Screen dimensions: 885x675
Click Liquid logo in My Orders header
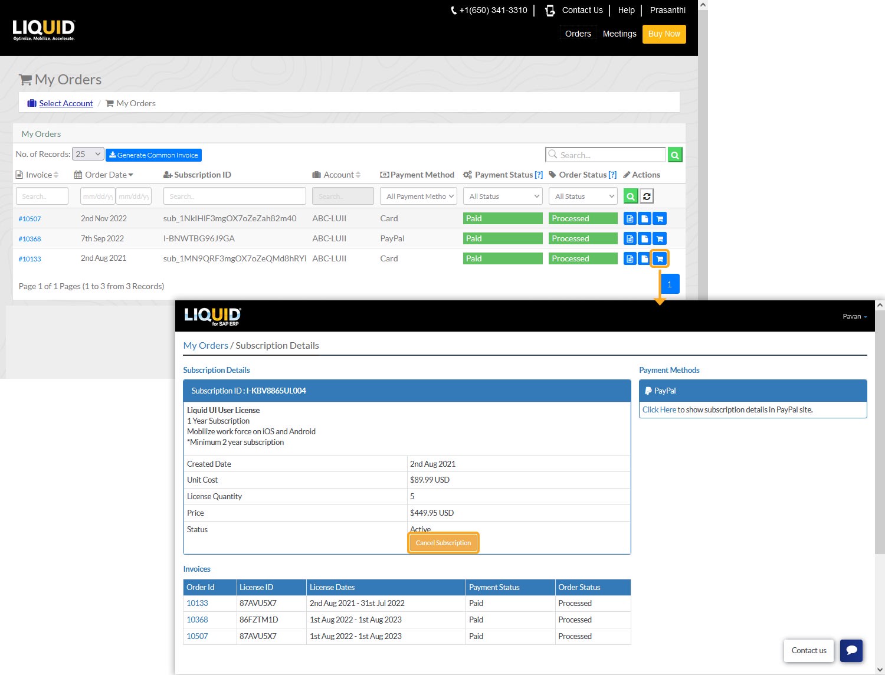click(x=44, y=30)
